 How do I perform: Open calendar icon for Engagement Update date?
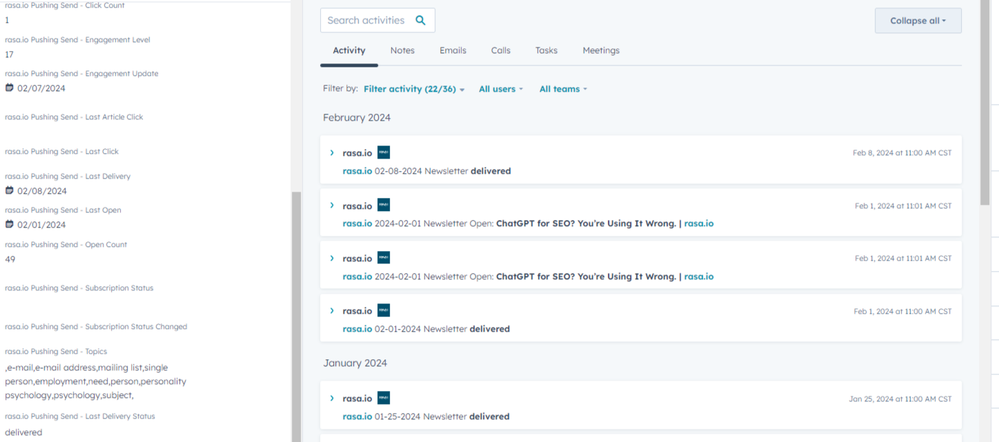pyautogui.click(x=10, y=88)
